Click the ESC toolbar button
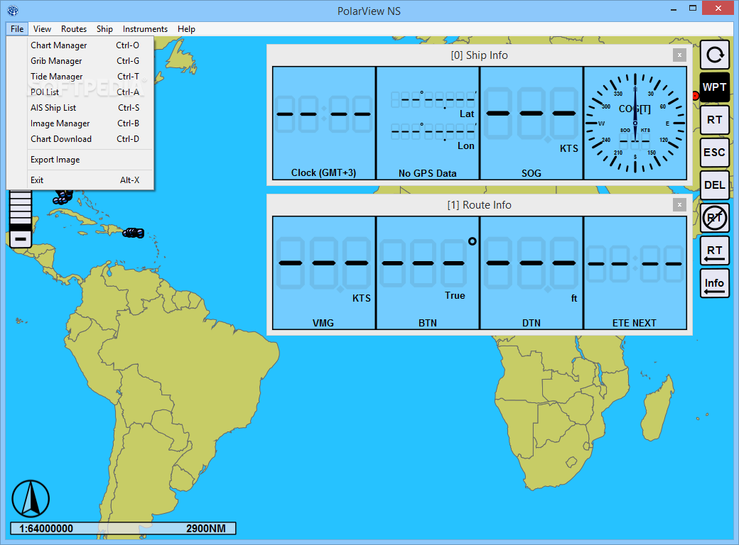The height and width of the screenshot is (545, 739). pos(715,153)
